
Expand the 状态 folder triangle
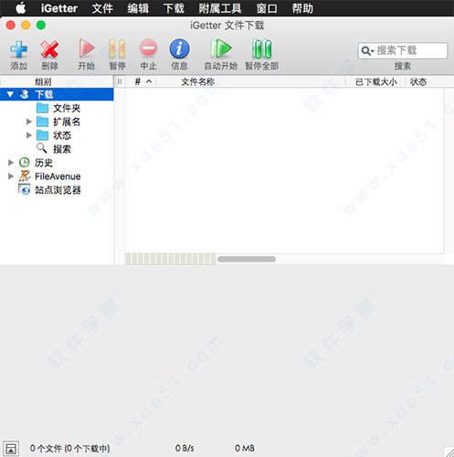(x=29, y=135)
